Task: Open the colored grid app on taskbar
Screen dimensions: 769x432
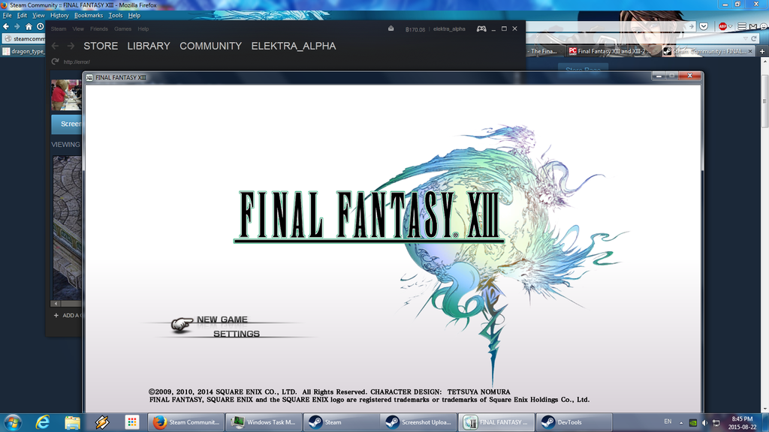Action: [132, 422]
